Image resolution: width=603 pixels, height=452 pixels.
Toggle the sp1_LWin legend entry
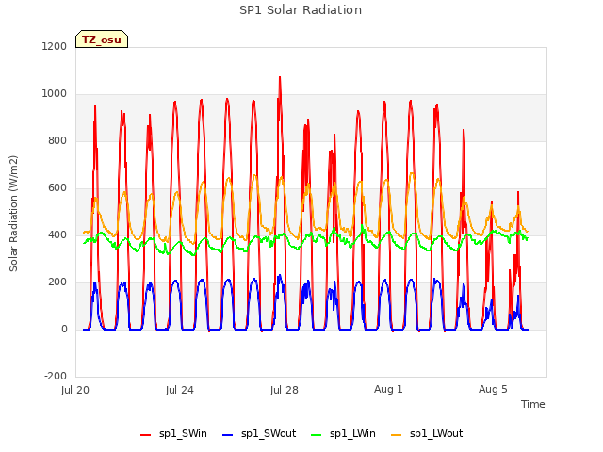tap(343, 433)
